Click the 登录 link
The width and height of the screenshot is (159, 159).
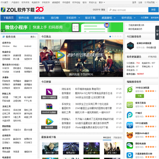point(134,2)
